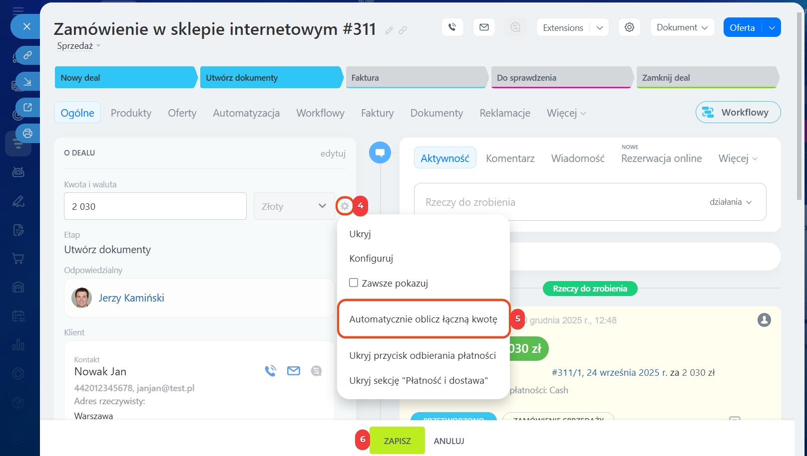807x456 pixels.
Task: Click the phone call icon in header
Action: point(452,27)
